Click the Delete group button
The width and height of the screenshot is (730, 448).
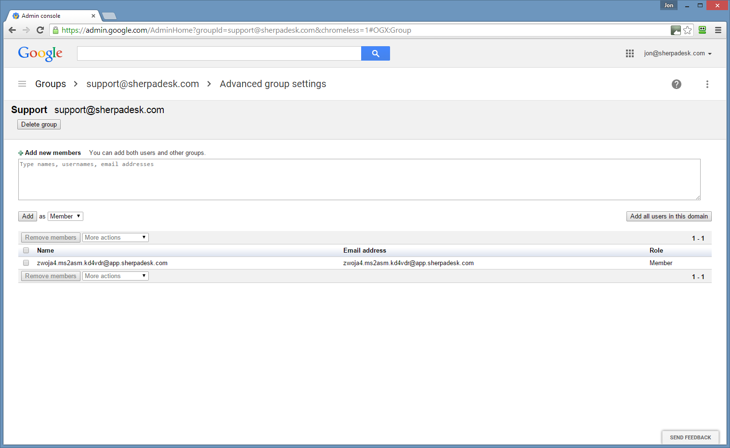point(39,124)
